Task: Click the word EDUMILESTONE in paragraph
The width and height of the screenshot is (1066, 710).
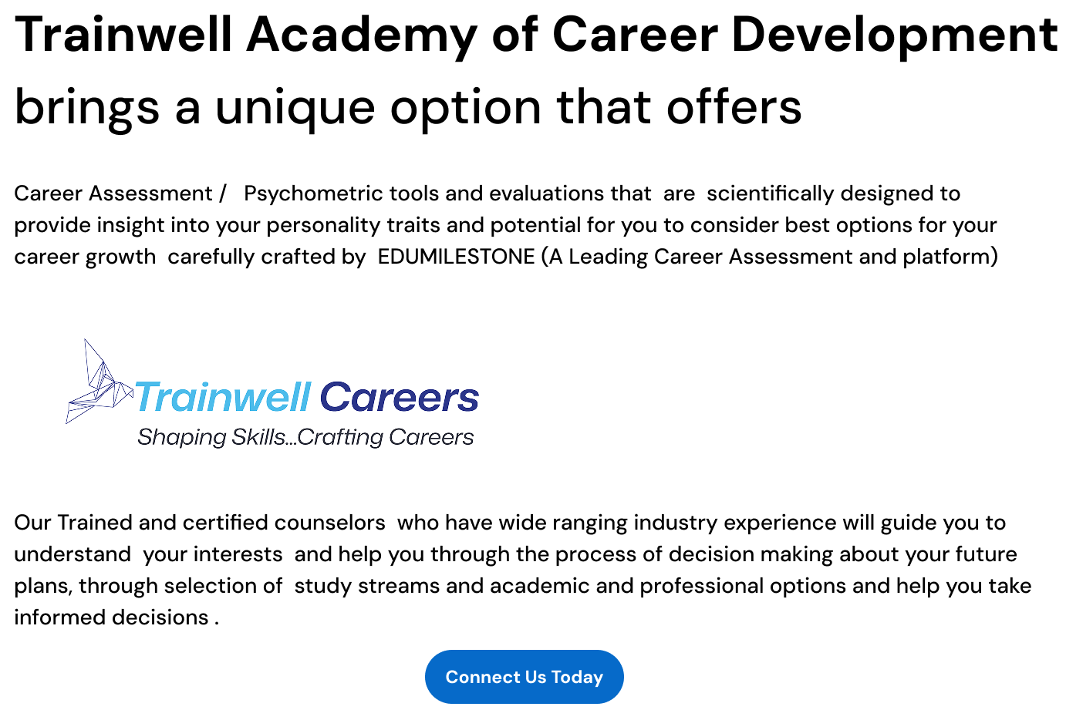Action: (x=456, y=256)
